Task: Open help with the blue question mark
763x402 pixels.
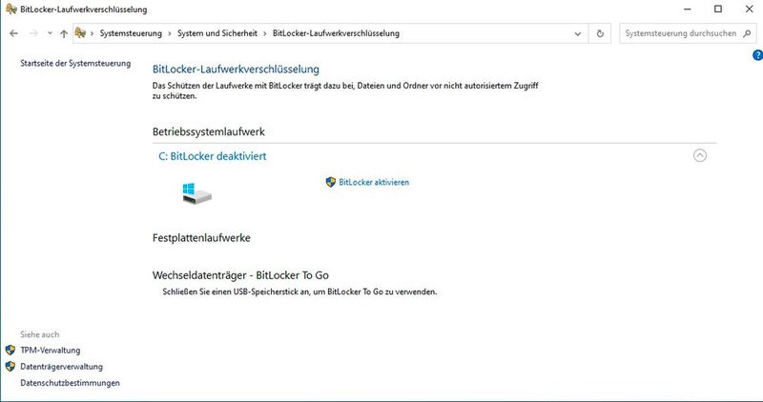Action: click(757, 55)
